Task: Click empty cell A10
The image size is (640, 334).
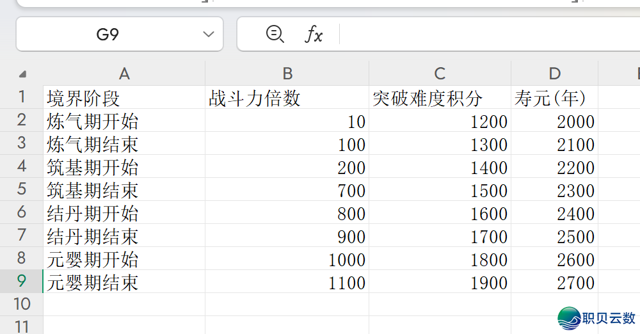Action: tap(124, 304)
